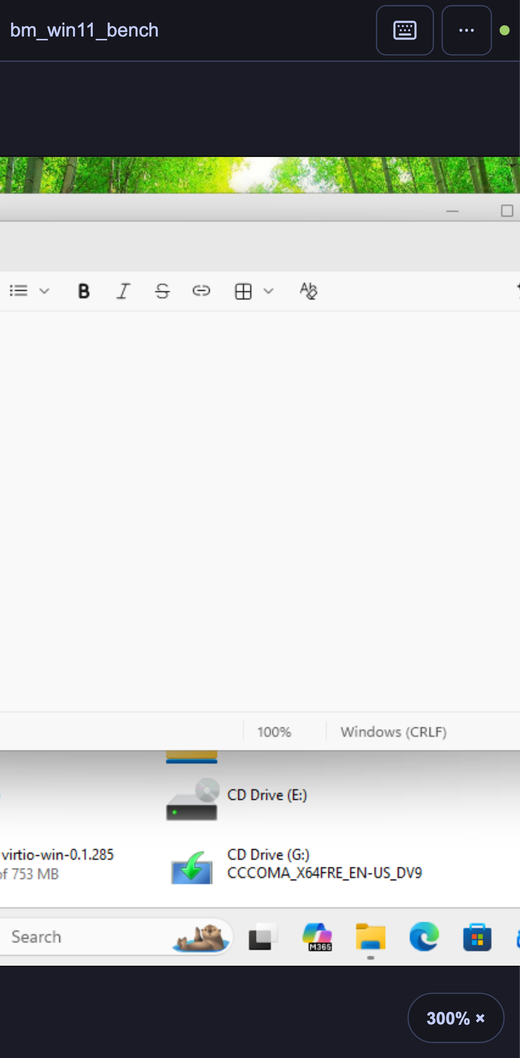Expand the list style dropdown arrow
Viewport: 520px width, 1058px height.
coord(44,291)
